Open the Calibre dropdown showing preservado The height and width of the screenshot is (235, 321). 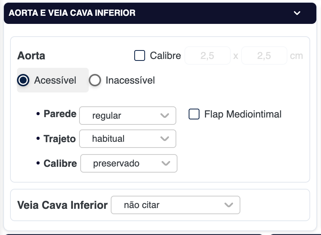(x=128, y=163)
